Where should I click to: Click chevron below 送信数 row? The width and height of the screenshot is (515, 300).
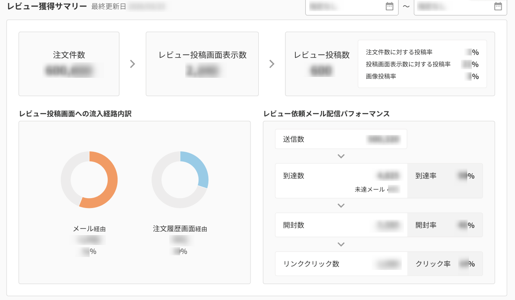[341, 156]
